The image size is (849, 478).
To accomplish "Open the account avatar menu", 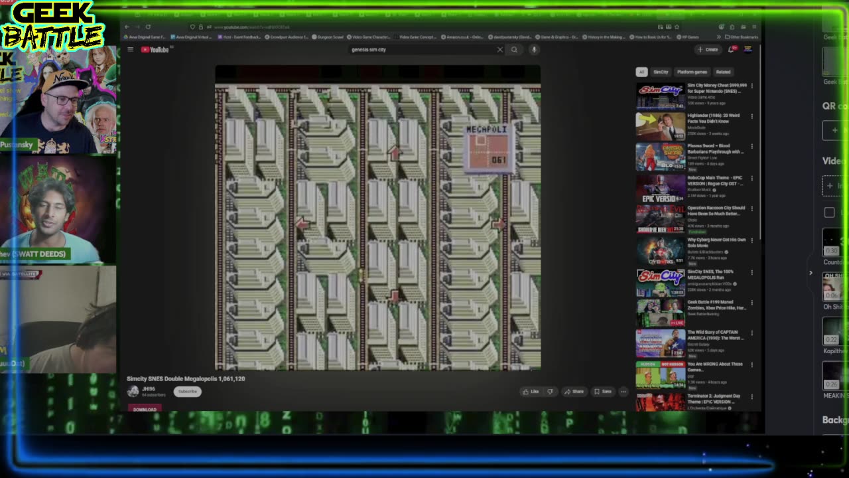I will [x=748, y=50].
